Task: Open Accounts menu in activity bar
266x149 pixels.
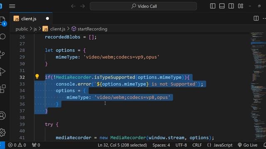Action: click(3, 116)
